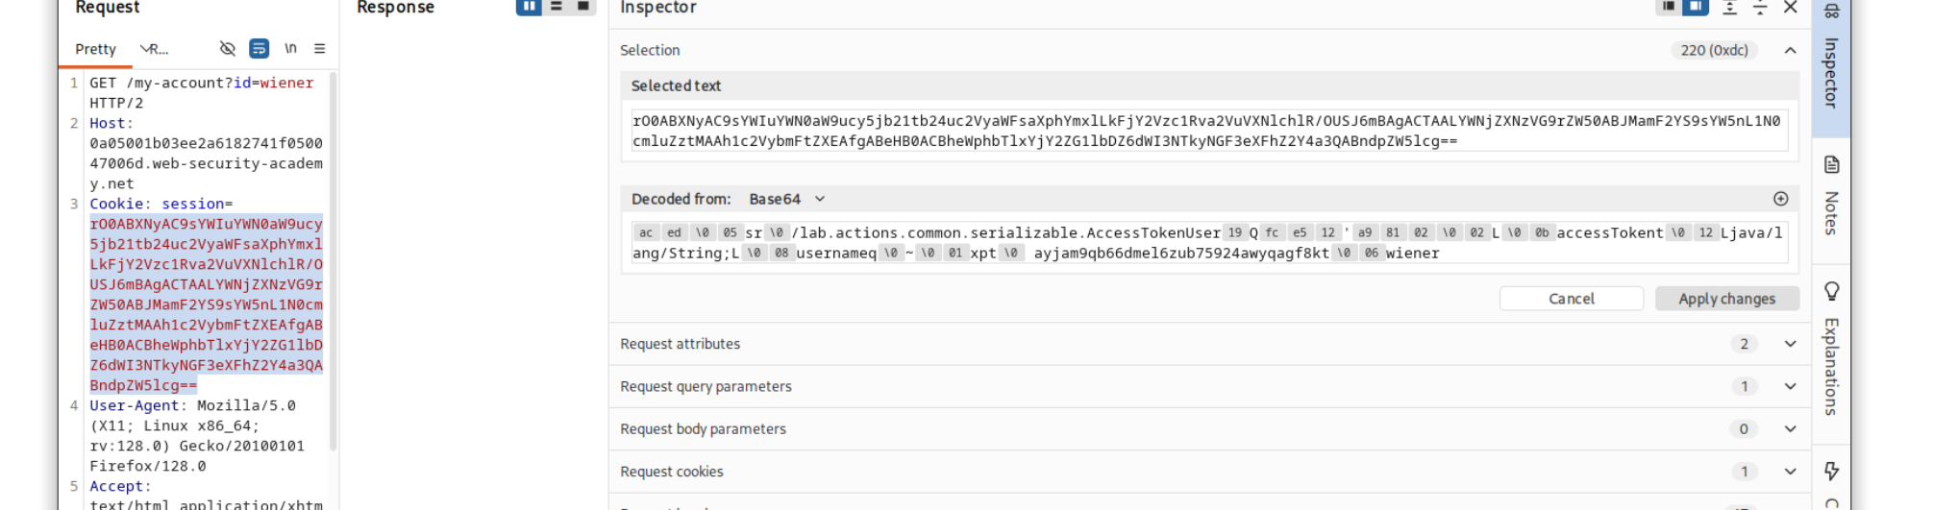The image size is (1933, 510).
Task: Toggle hide non-printable characters eye icon
Action: [228, 49]
